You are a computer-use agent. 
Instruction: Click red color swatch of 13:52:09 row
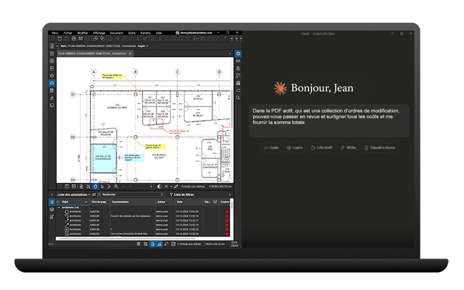227,212
